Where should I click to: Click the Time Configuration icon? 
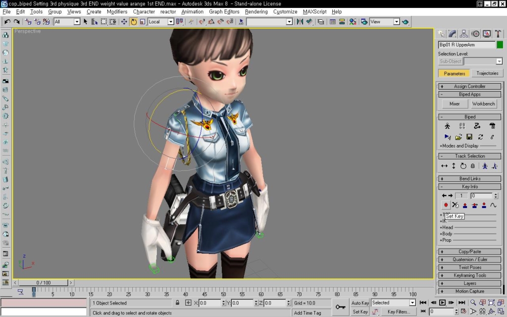click(x=463, y=312)
